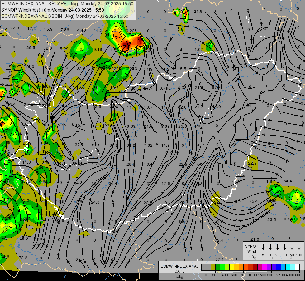Click the 21.8 value on the map
This screenshot has height=281, width=305.
point(198,12)
